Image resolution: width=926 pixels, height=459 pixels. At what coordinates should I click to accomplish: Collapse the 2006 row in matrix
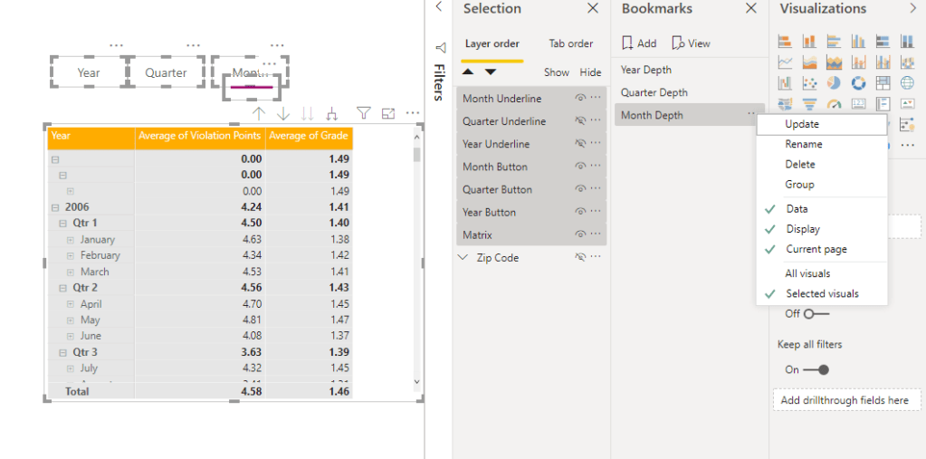point(54,207)
